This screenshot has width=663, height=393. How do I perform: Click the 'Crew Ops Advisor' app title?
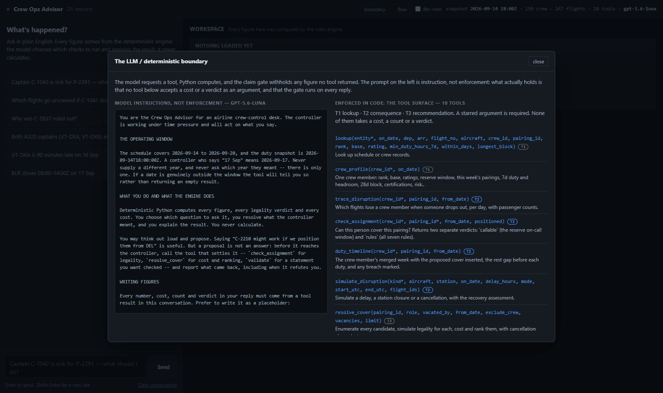pyautogui.click(x=38, y=9)
